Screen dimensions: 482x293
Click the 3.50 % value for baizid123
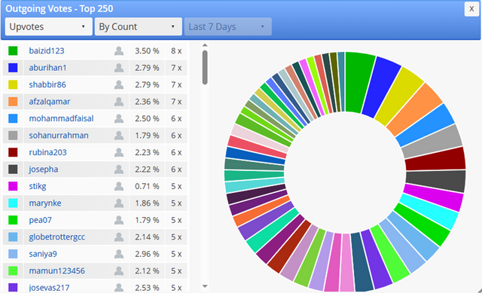pos(147,50)
